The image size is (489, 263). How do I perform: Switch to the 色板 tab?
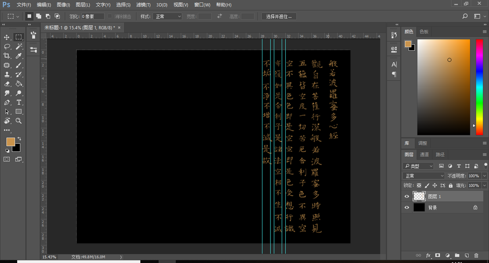pos(424,32)
